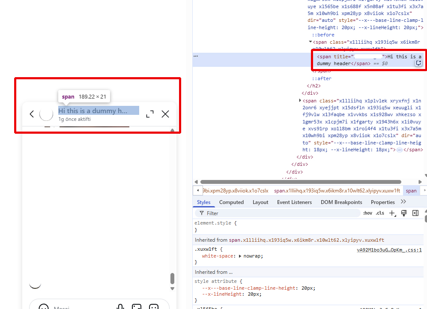
Task: Open the Event Listeners tab
Action: tap(294, 202)
